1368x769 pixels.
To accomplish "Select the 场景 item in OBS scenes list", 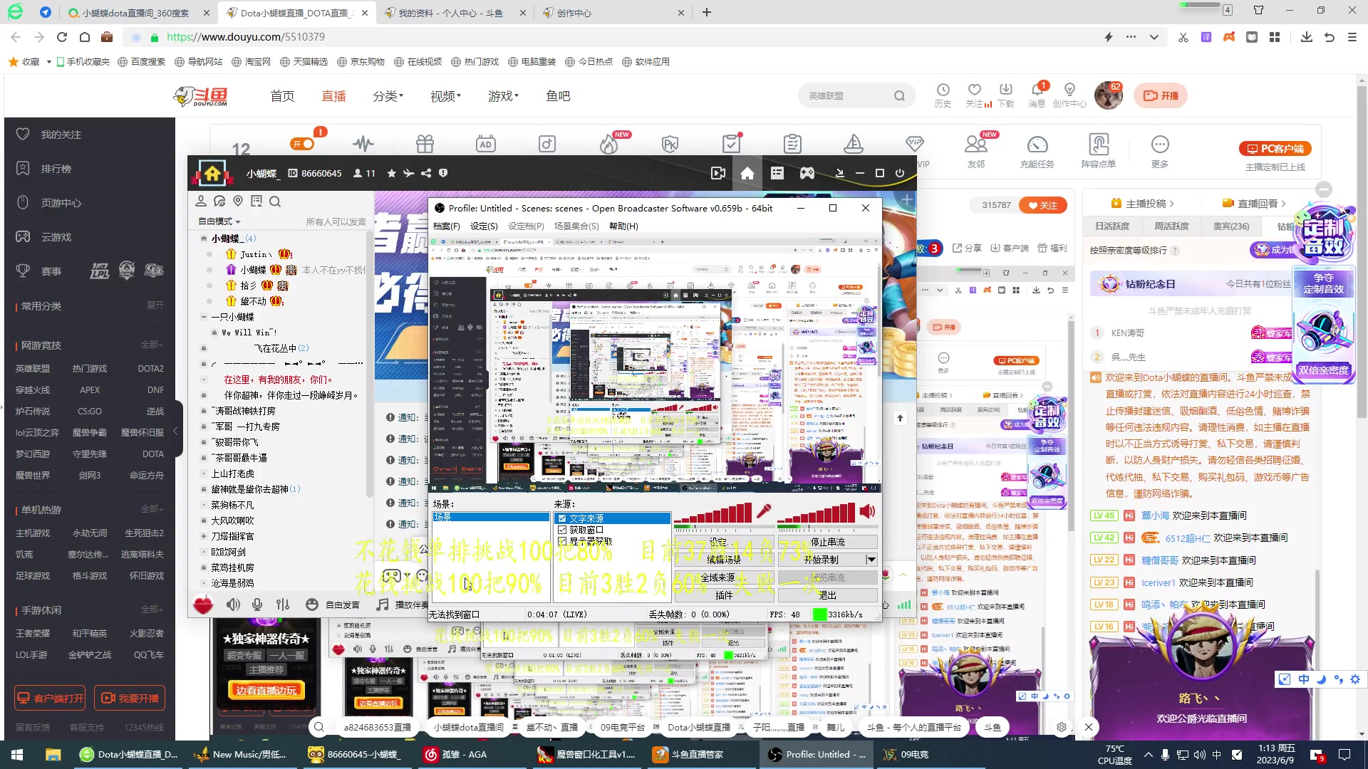I will 490,518.
